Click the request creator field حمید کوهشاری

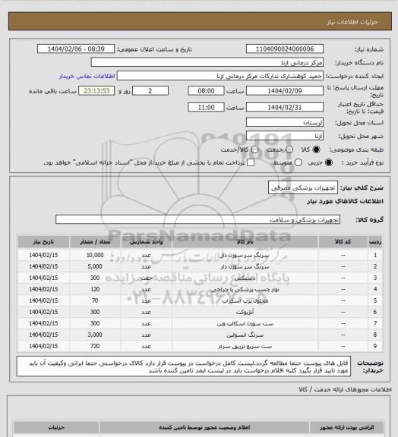point(220,76)
